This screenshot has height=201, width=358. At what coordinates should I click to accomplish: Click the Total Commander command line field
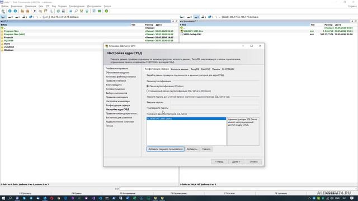coord(238,189)
